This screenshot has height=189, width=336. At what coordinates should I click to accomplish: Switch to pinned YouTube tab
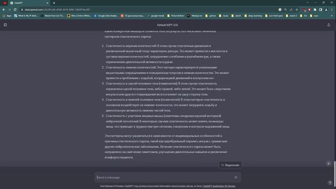(5, 3)
